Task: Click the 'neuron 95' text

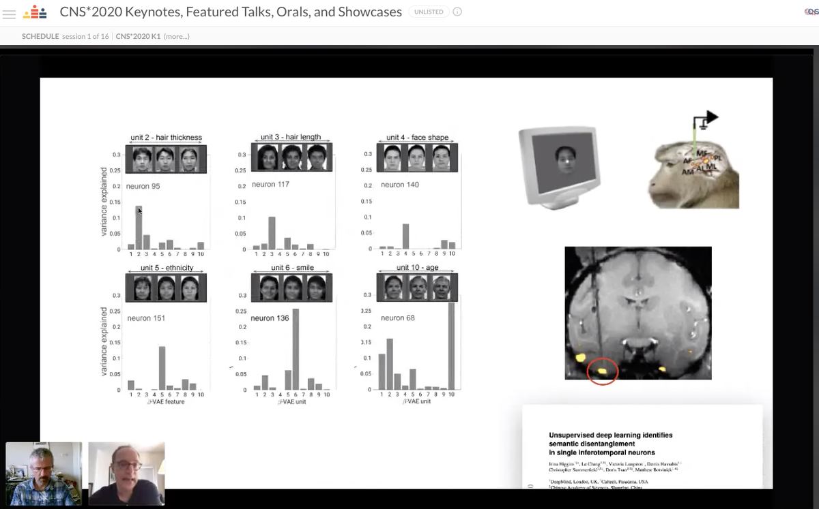Action: coord(143,186)
